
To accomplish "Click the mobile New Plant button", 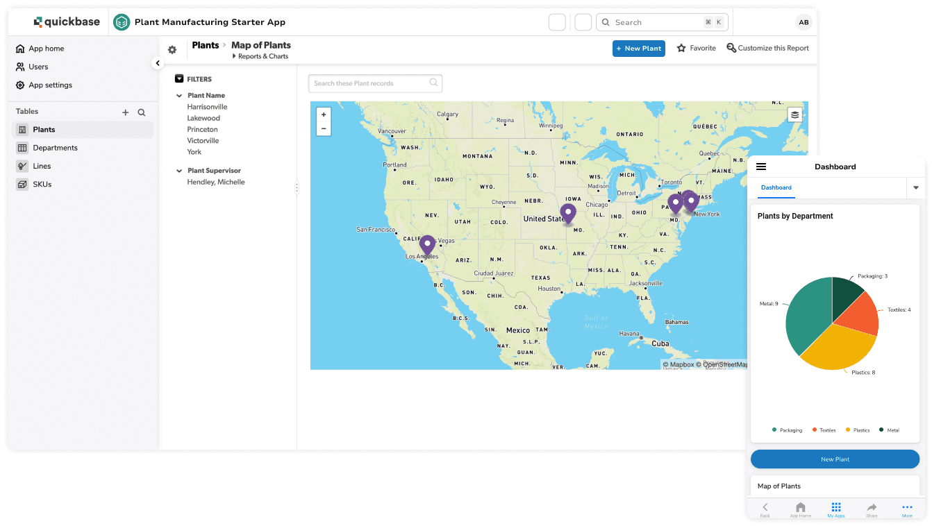I will [835, 459].
